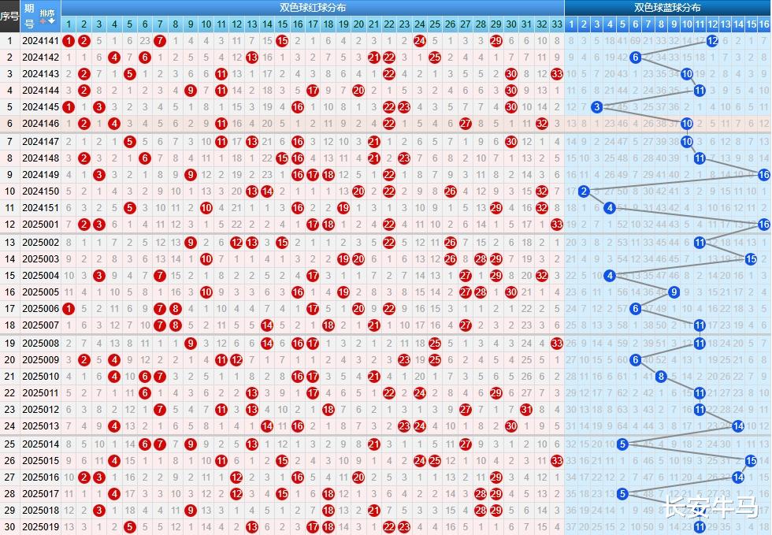The height and width of the screenshot is (535, 772).
Task: Select red-ball column header 22
Action: tap(389, 24)
